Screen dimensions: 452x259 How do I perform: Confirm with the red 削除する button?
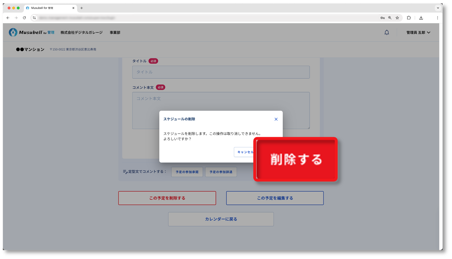[x=296, y=159]
